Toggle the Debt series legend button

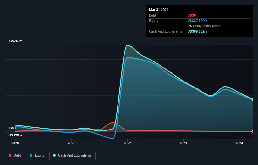(x=15, y=156)
